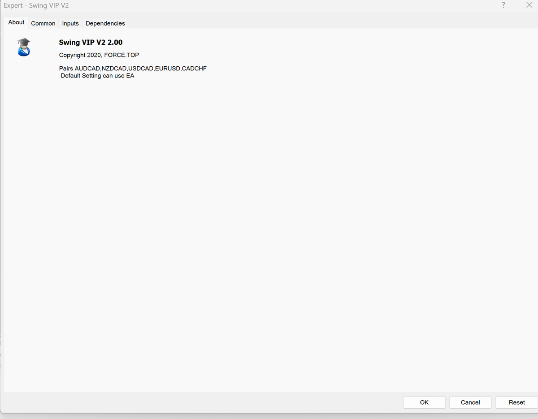Switch to the Common tab
This screenshot has width=538, height=419.
pos(43,23)
